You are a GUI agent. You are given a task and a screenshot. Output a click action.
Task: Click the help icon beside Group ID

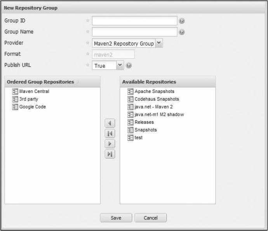tap(181, 21)
